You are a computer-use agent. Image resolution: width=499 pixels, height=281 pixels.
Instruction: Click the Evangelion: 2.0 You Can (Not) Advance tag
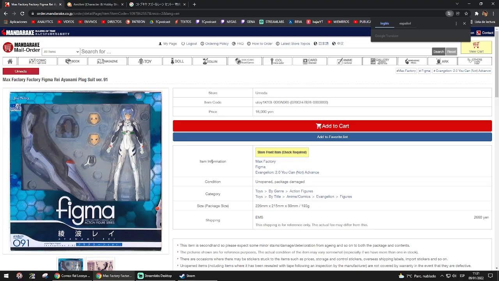[462, 71]
